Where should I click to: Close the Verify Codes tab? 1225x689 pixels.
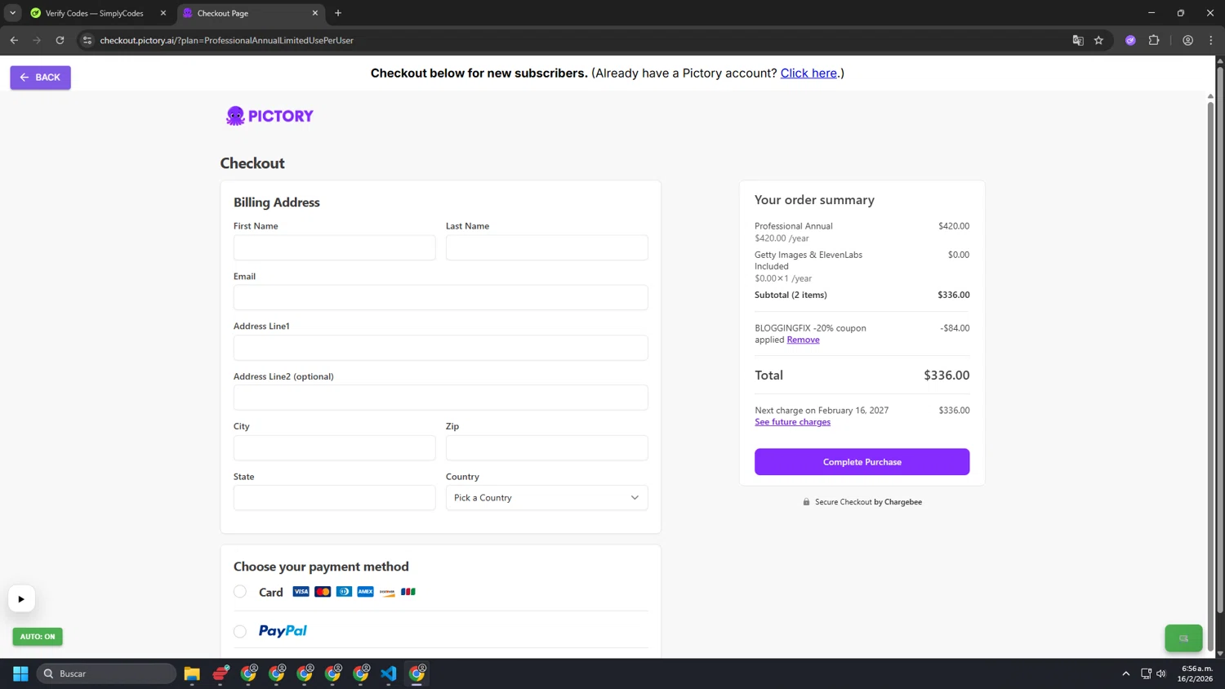tap(163, 13)
